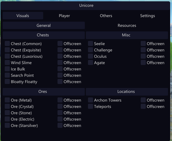Tick the Ice Bulk checkbox
Viewport: 172px width, 141px height.
click(7, 69)
